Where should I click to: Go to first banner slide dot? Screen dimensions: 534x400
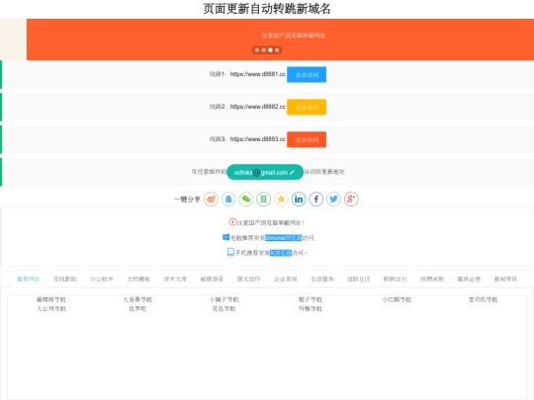click(257, 50)
